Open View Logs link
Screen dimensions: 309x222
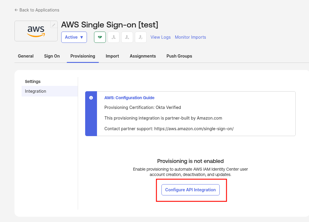click(x=161, y=37)
